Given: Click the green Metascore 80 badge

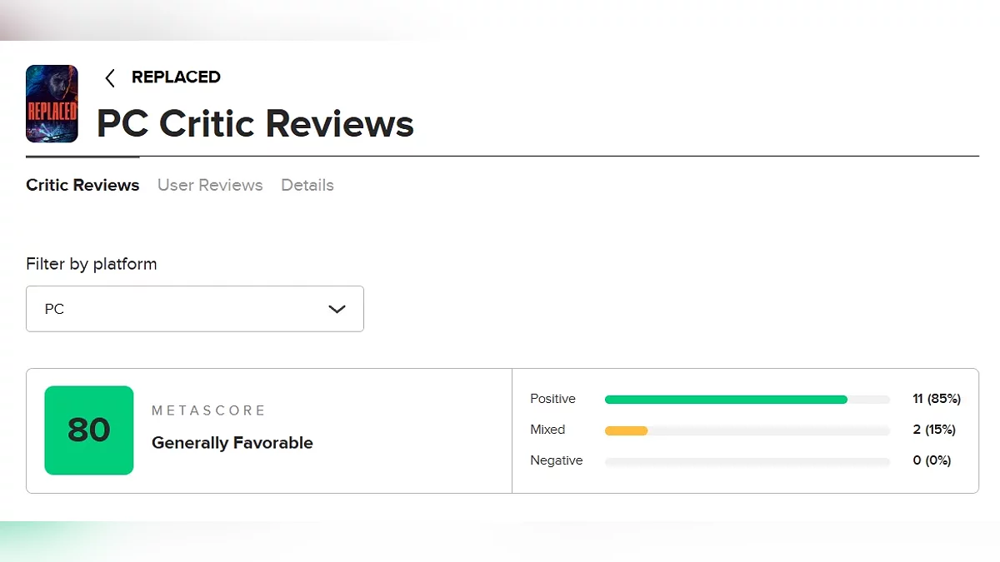Looking at the screenshot, I should pos(88,430).
